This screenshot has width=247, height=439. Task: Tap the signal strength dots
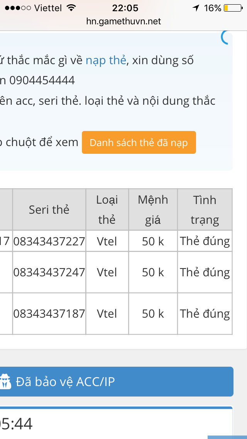pyautogui.click(x=17, y=8)
